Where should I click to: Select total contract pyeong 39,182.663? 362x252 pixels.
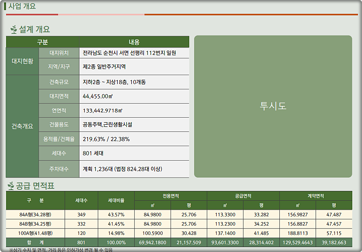[334, 243]
